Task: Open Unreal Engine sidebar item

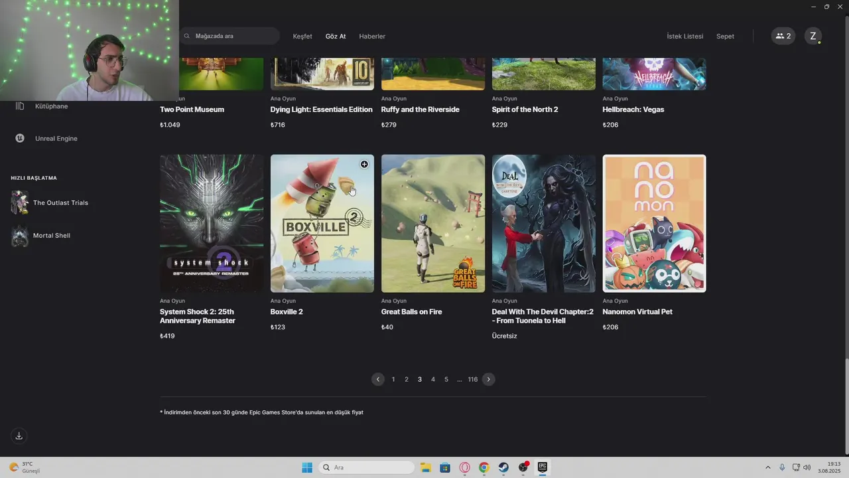Action: [x=56, y=138]
